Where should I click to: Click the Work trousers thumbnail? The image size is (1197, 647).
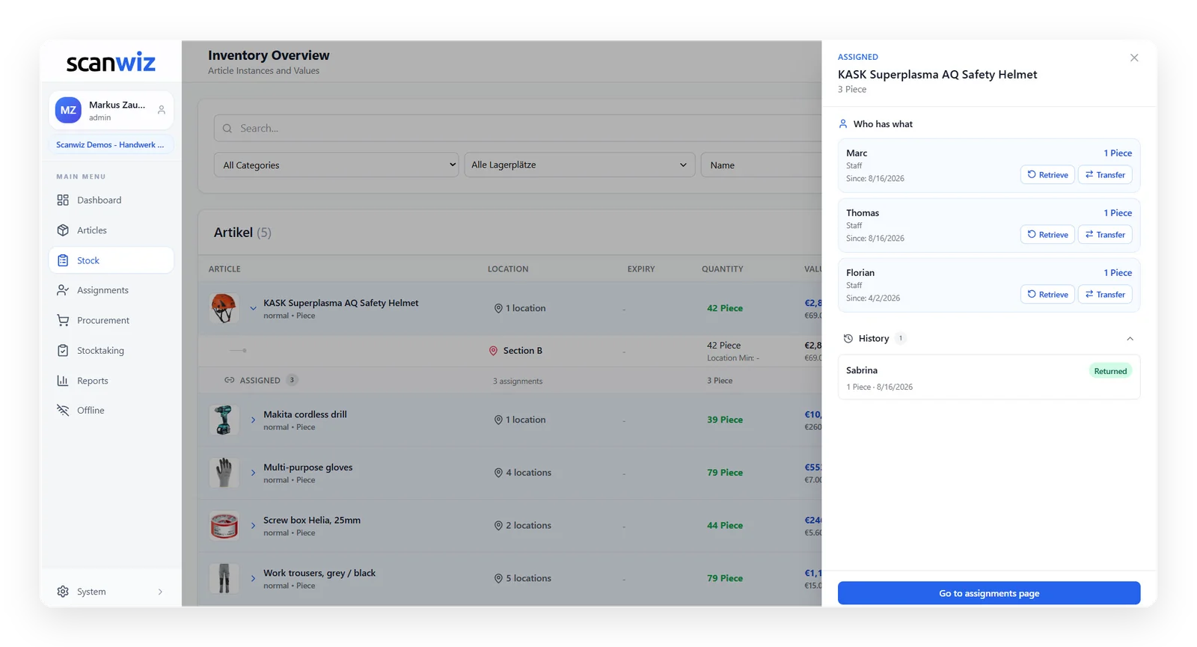coord(224,578)
